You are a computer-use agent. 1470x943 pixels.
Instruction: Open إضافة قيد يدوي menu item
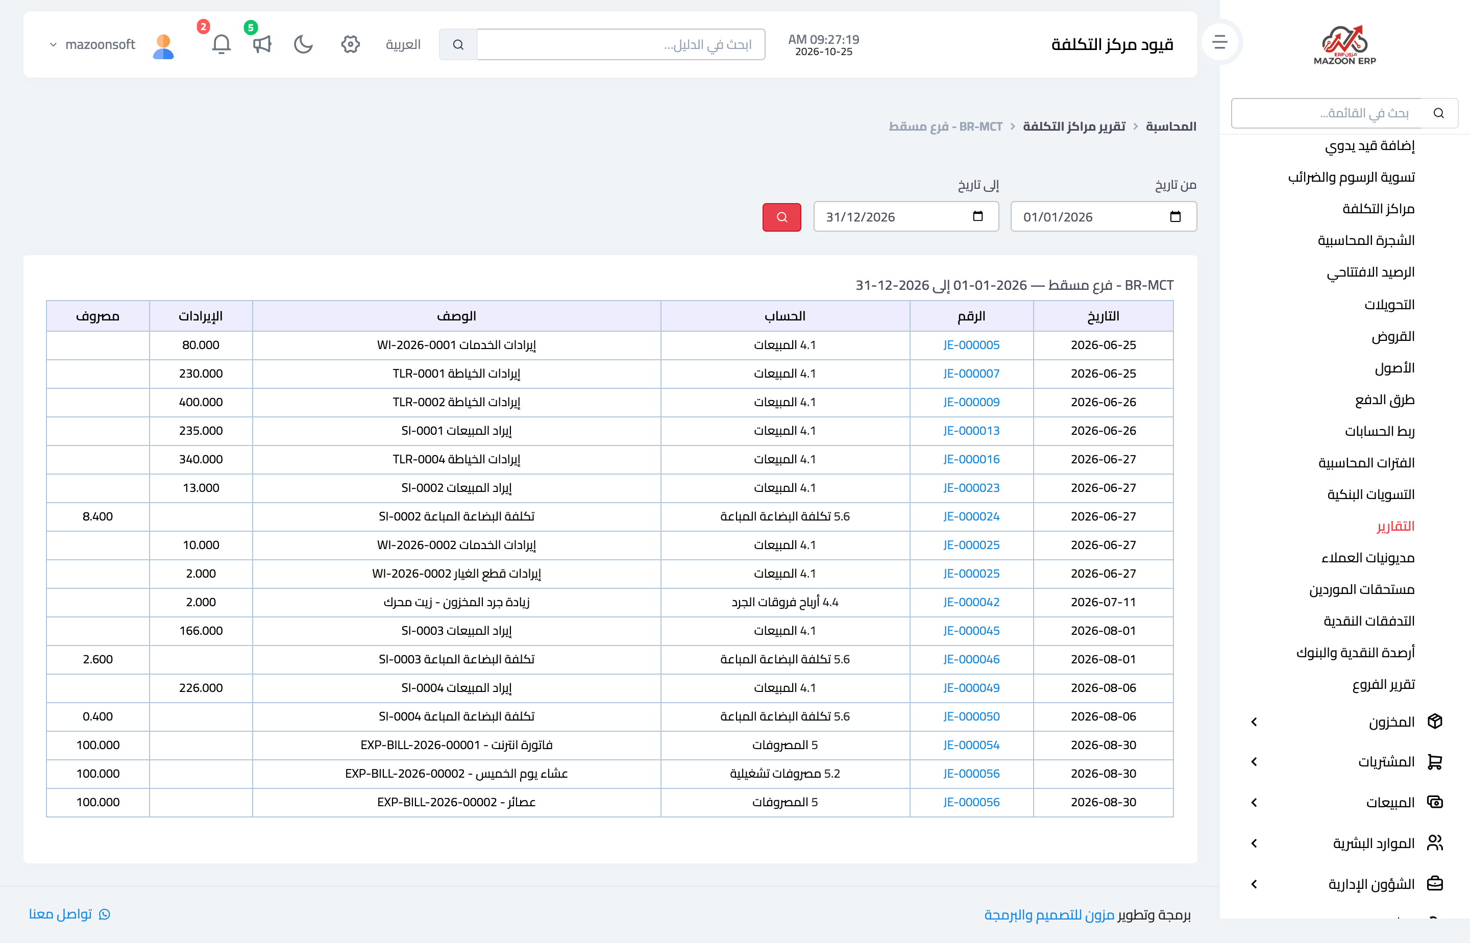[1369, 146]
